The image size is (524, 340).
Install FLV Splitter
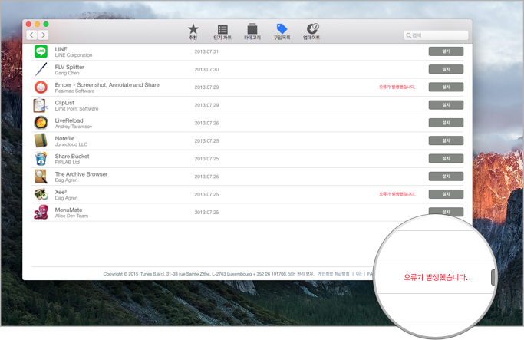coord(447,69)
